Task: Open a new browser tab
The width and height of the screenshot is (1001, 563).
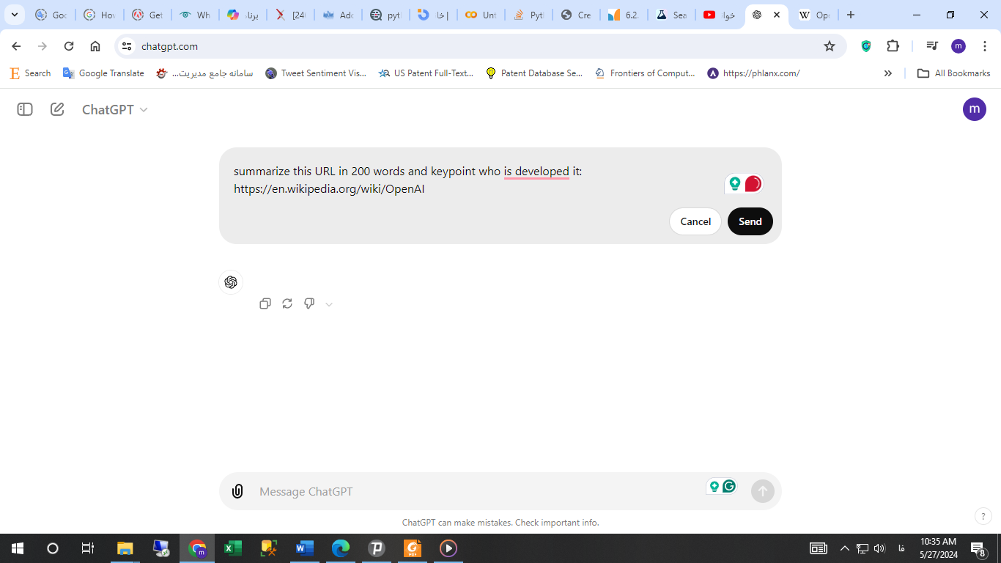Action: coord(850,15)
